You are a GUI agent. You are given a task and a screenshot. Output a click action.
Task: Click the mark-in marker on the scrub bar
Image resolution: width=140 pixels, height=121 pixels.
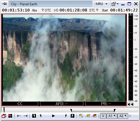71,110
